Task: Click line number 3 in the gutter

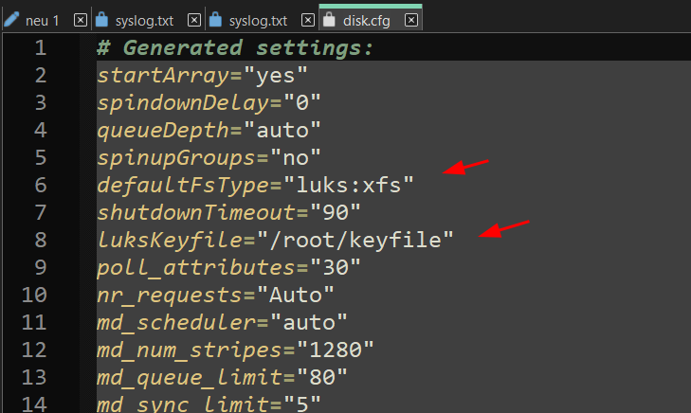Action: point(41,102)
